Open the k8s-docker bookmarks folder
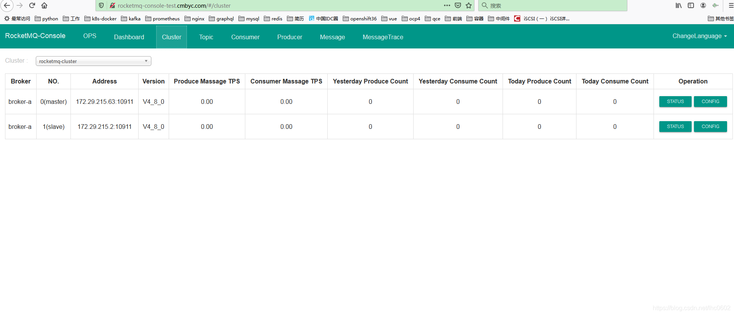The image size is (734, 315). (x=100, y=18)
